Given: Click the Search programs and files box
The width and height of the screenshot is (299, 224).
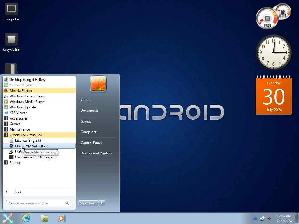Looking at the screenshot, I should [x=38, y=203].
